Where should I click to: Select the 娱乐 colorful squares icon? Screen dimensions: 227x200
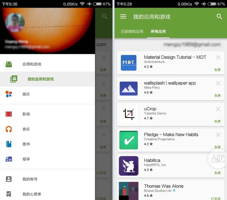[9, 94]
